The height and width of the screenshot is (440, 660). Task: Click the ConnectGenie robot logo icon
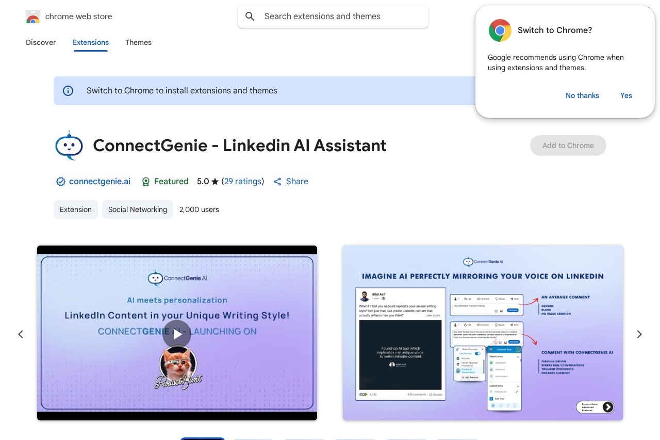pyautogui.click(x=69, y=145)
